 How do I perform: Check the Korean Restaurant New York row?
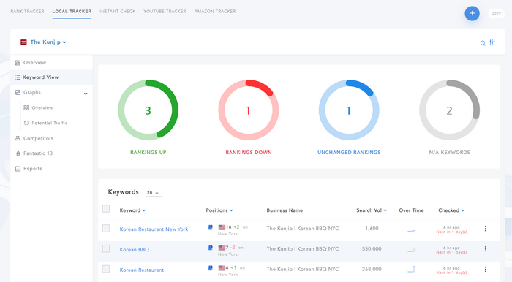[106, 228]
